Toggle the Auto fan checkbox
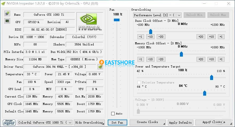Screen dimensions: 235x127 point(113,114)
